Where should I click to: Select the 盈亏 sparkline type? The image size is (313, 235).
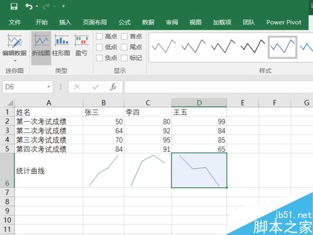point(81,46)
